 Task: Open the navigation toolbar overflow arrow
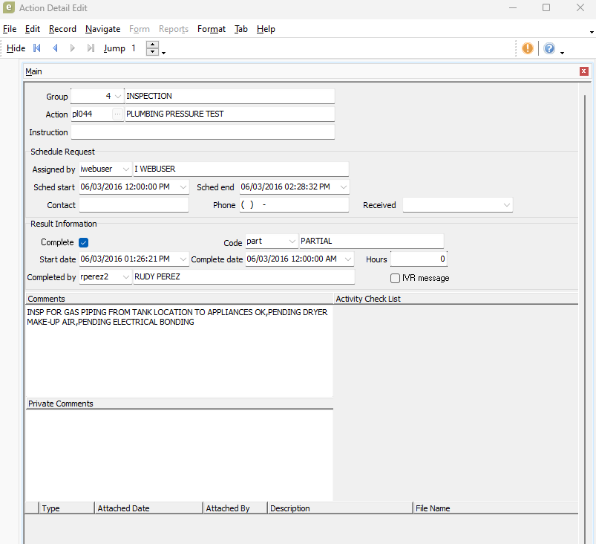tap(163, 53)
